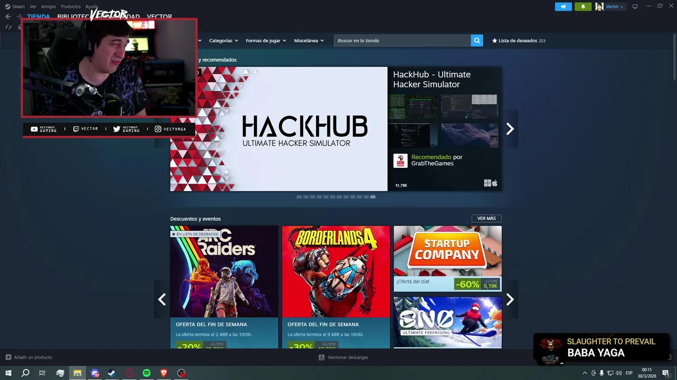Expand the Categorías dropdown
This screenshot has width=677, height=380.
pos(223,41)
